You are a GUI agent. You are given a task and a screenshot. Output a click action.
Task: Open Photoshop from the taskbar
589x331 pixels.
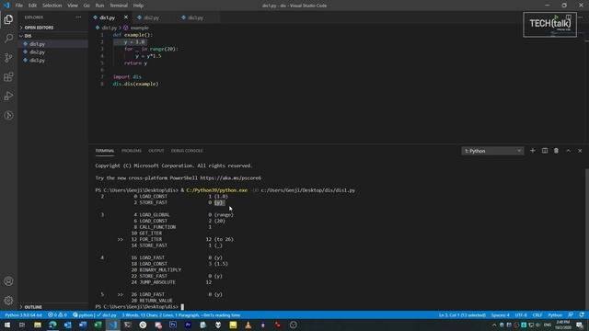coord(173,325)
